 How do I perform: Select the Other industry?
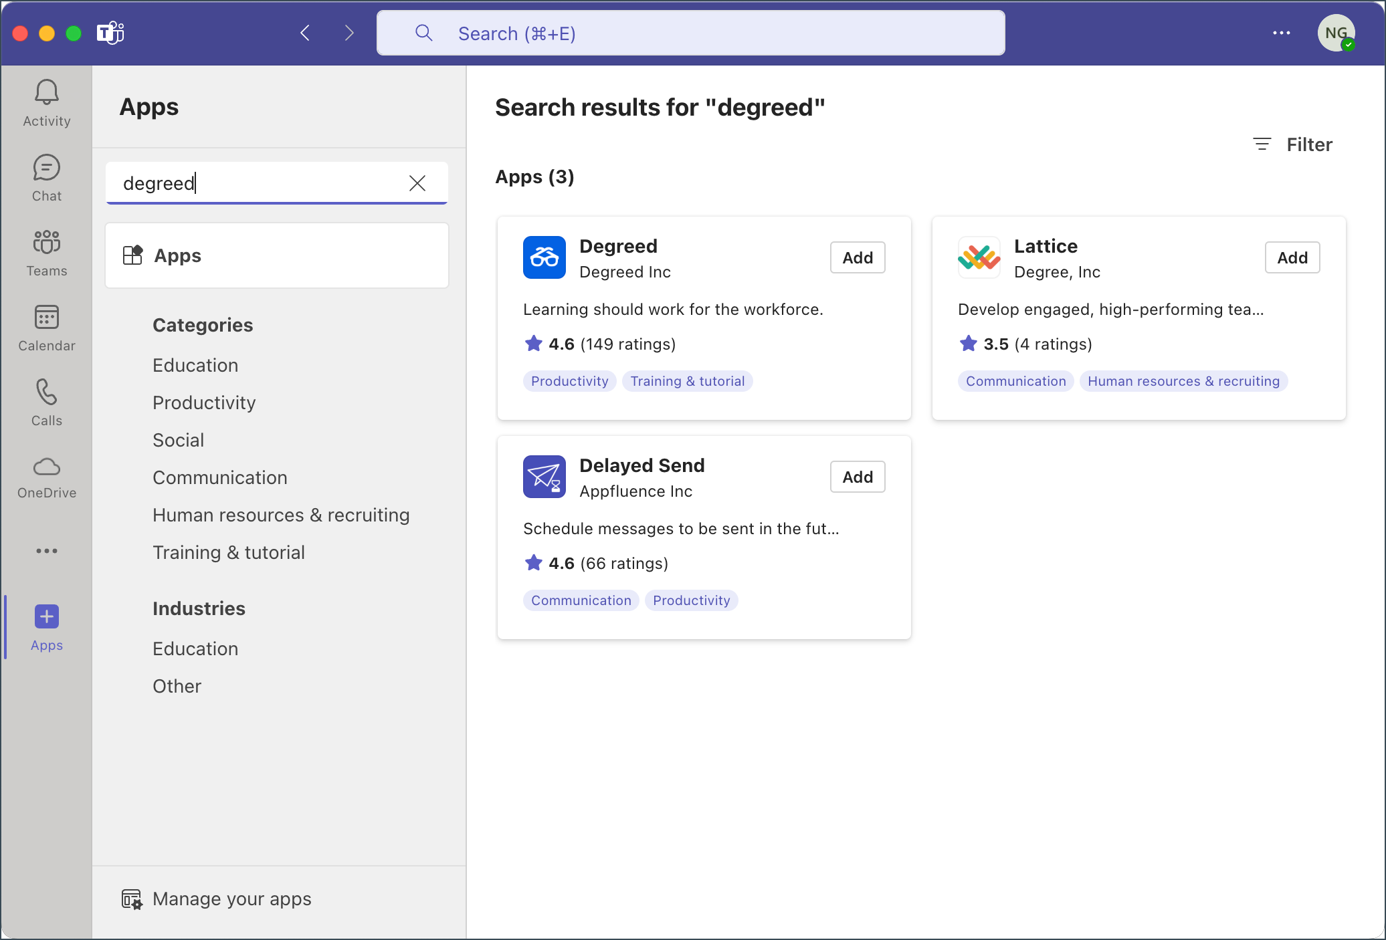click(x=177, y=686)
